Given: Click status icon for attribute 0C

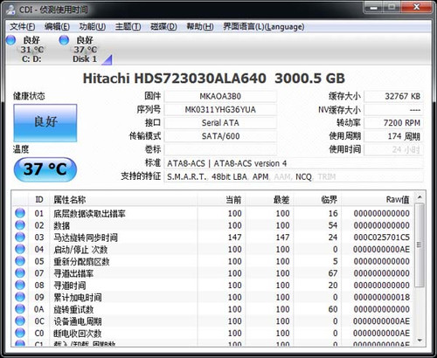Looking at the screenshot, I should pyautogui.click(x=20, y=320).
